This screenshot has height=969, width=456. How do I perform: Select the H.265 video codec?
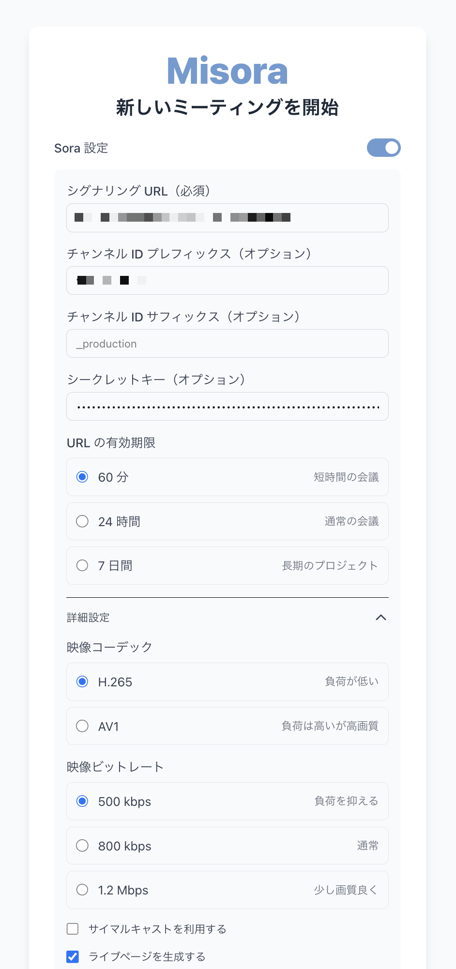click(82, 682)
